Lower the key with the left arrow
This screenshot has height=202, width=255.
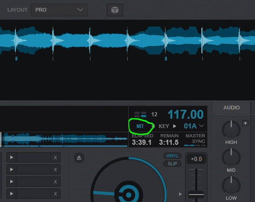click(x=153, y=126)
